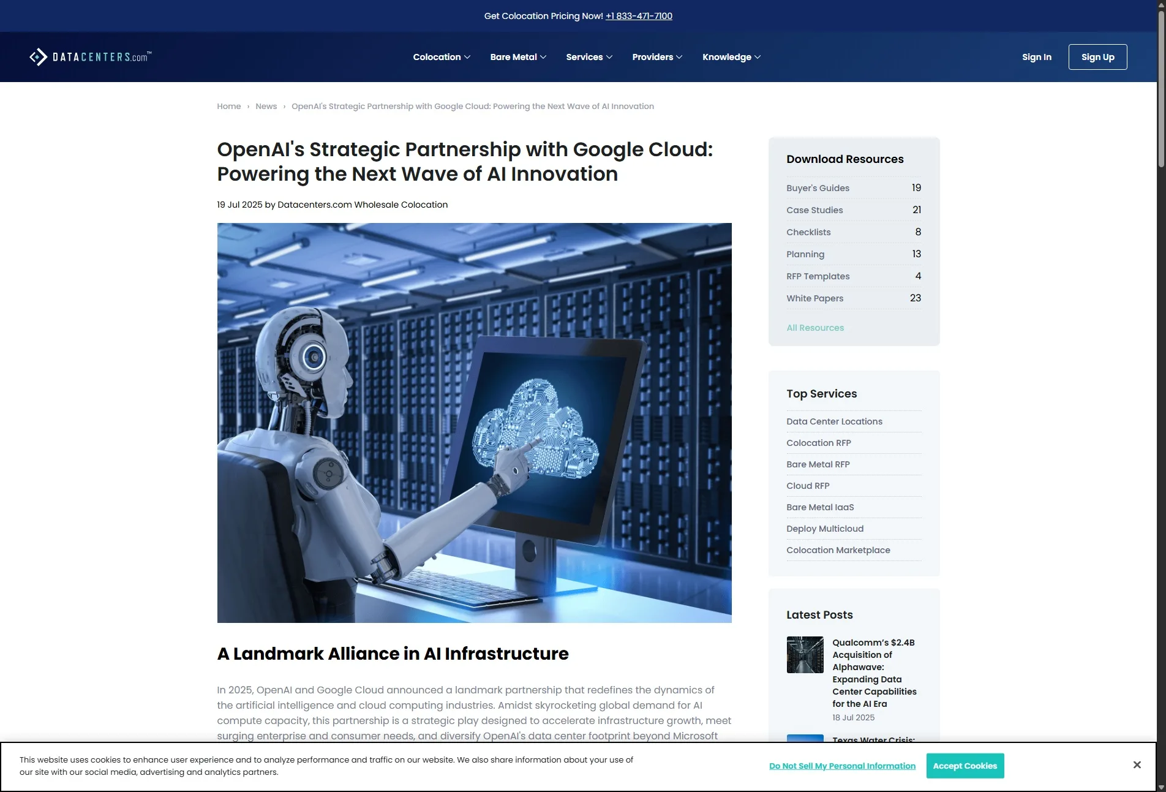This screenshot has height=792, width=1166.
Task: Click Sign In link
Action: pyautogui.click(x=1036, y=57)
